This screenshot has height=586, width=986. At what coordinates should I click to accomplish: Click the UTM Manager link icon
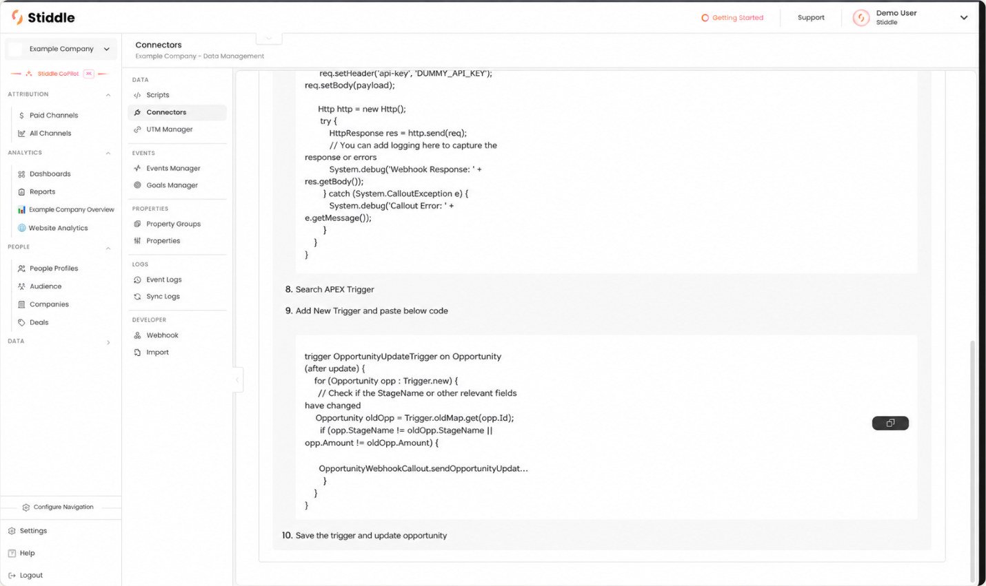(x=137, y=129)
